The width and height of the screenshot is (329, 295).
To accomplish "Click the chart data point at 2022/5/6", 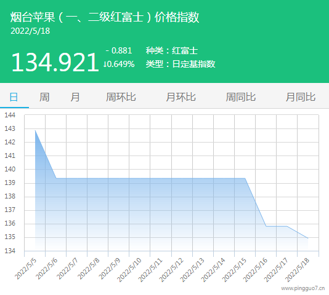I will [x=56, y=178].
